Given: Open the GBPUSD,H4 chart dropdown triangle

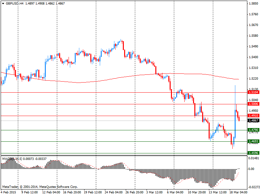Looking at the screenshot, I should coord(3,4).
